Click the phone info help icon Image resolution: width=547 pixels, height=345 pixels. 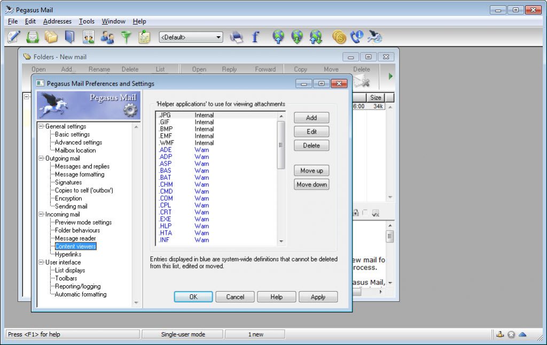[357, 37]
